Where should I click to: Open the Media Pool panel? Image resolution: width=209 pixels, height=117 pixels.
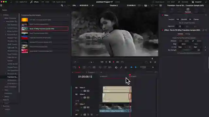tap(21, 2)
